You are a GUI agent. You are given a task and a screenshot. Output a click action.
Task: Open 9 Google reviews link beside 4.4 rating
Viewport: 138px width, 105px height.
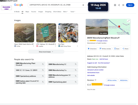click(109, 85)
